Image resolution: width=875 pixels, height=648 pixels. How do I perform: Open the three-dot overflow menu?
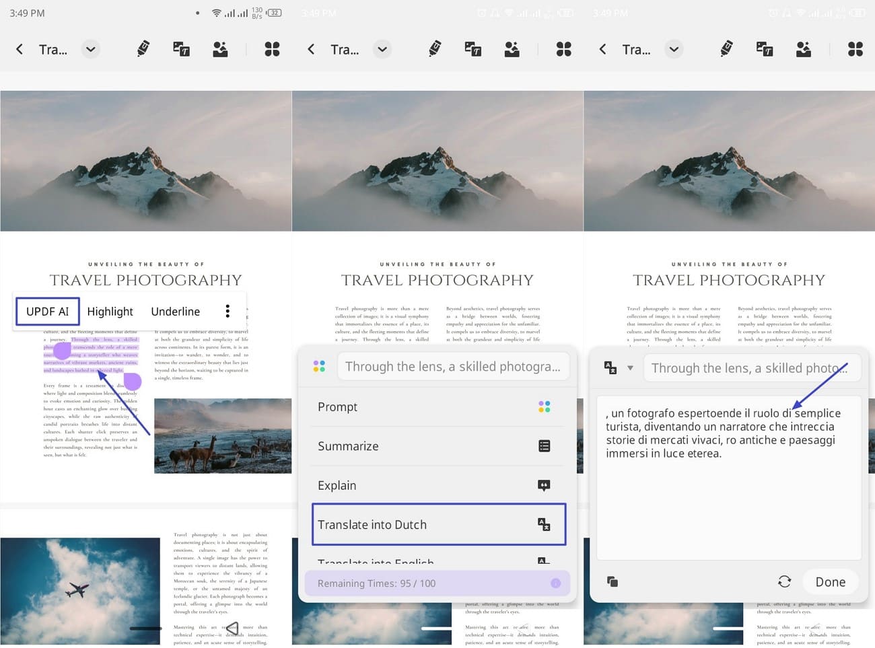tap(228, 311)
